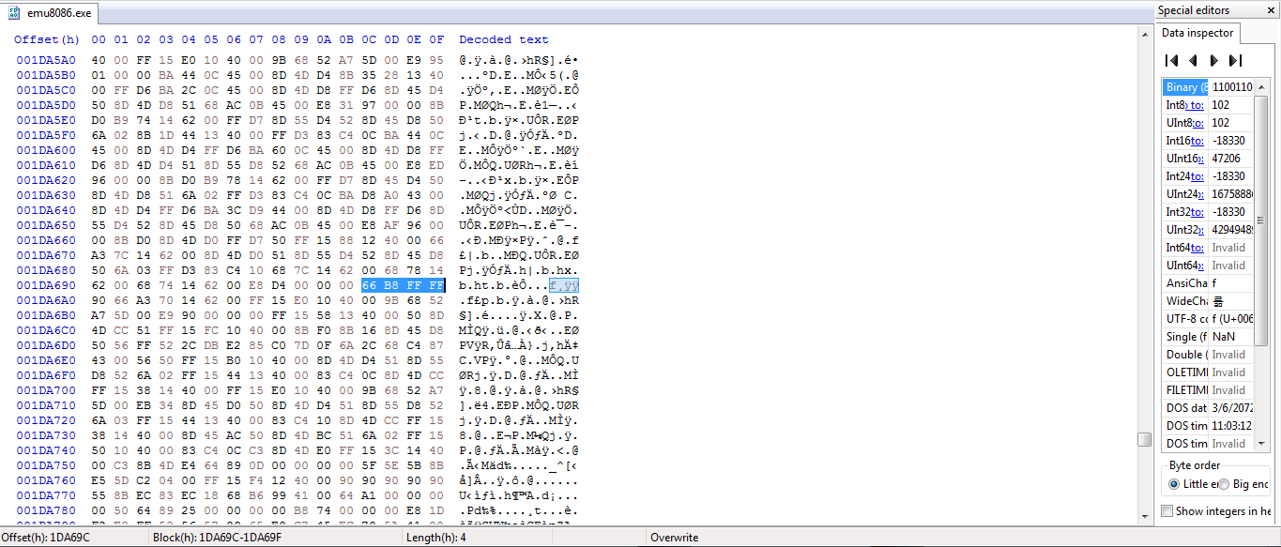Click the Int16 go to link

pos(1199,141)
